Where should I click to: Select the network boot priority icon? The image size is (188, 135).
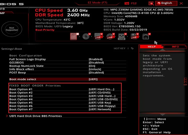click(147, 36)
